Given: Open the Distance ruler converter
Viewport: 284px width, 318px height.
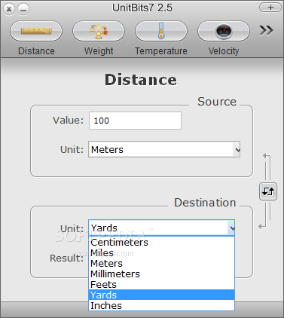Looking at the screenshot, I should [36, 31].
